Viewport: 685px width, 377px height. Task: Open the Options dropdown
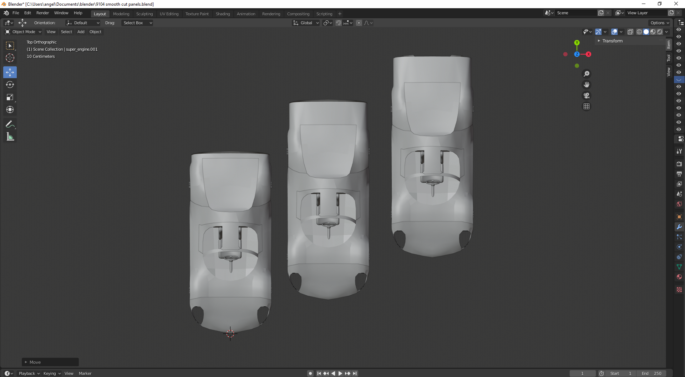660,23
